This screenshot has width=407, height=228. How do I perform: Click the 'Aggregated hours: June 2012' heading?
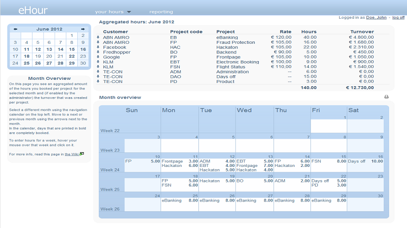point(137,22)
